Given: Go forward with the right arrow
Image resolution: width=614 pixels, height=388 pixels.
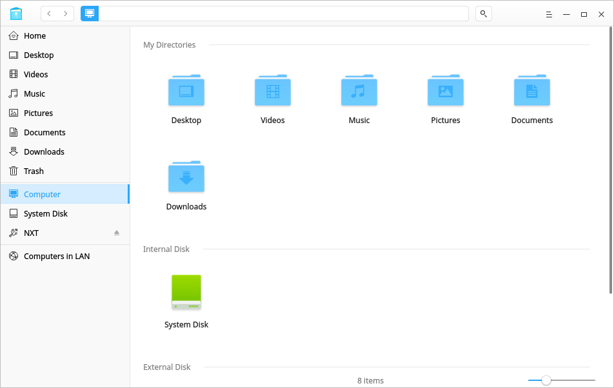Looking at the screenshot, I should tap(65, 14).
